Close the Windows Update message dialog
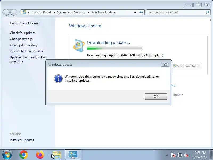This screenshot has height=160, width=213. click(165, 64)
